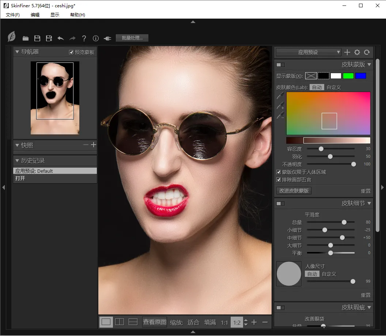Select the split vertical compare view icon
Screen dimensions: 386x336
tap(120, 322)
